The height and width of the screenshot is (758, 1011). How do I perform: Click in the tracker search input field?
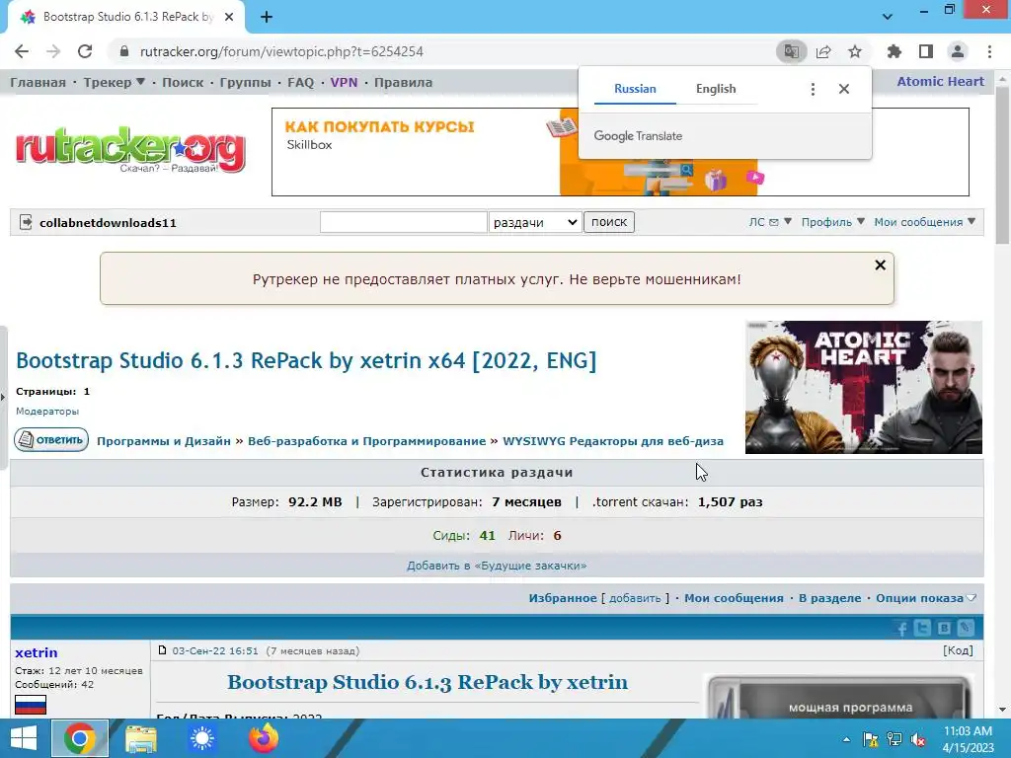404,222
